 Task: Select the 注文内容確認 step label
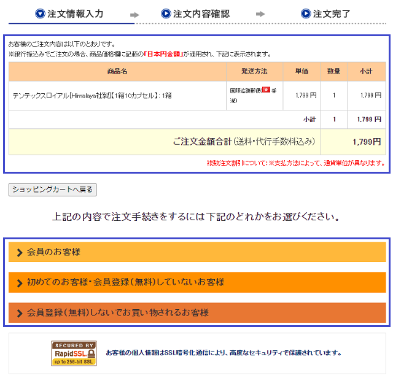click(x=201, y=13)
